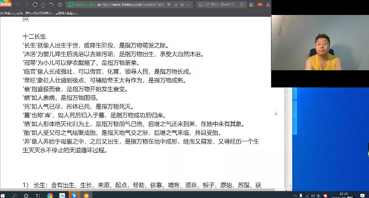This screenshot has width=369, height=198.
Task: Click the 360doc URL address bar
Action: click(136, 5)
